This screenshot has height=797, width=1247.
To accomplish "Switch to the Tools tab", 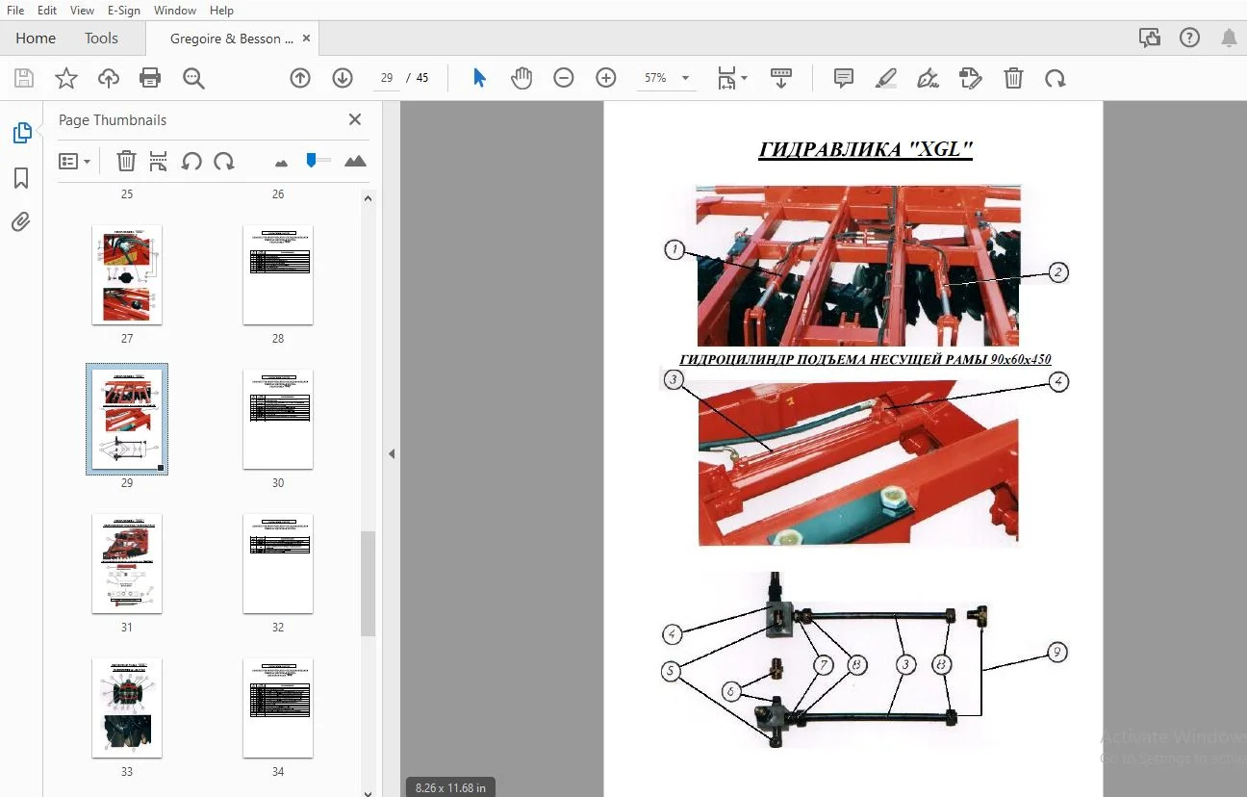I will 101,39.
